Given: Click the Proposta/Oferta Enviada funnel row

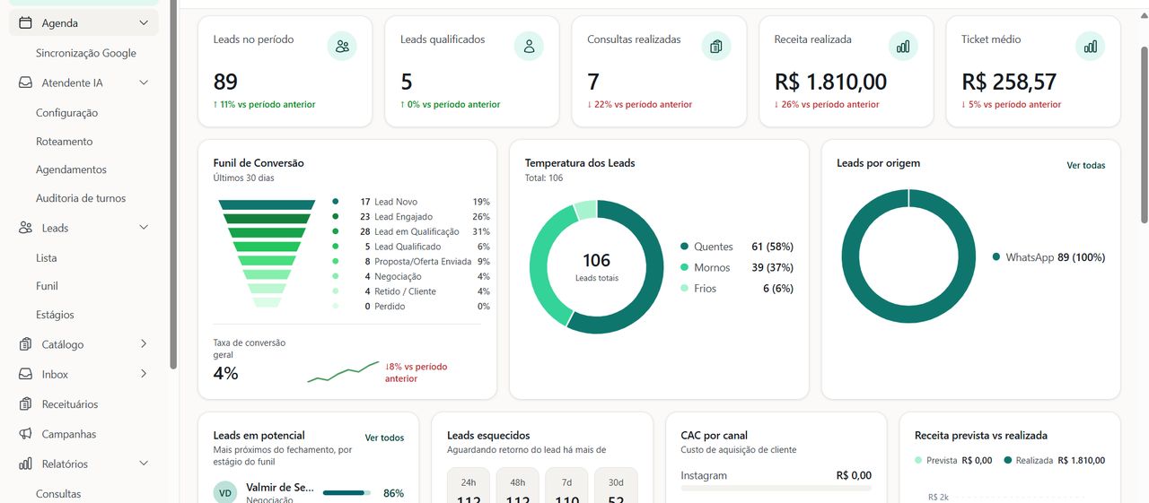Looking at the screenshot, I should [410, 262].
